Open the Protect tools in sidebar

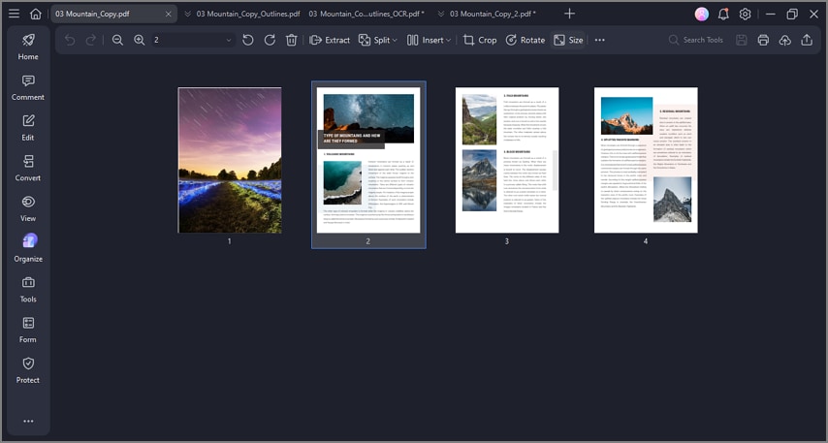(x=28, y=370)
